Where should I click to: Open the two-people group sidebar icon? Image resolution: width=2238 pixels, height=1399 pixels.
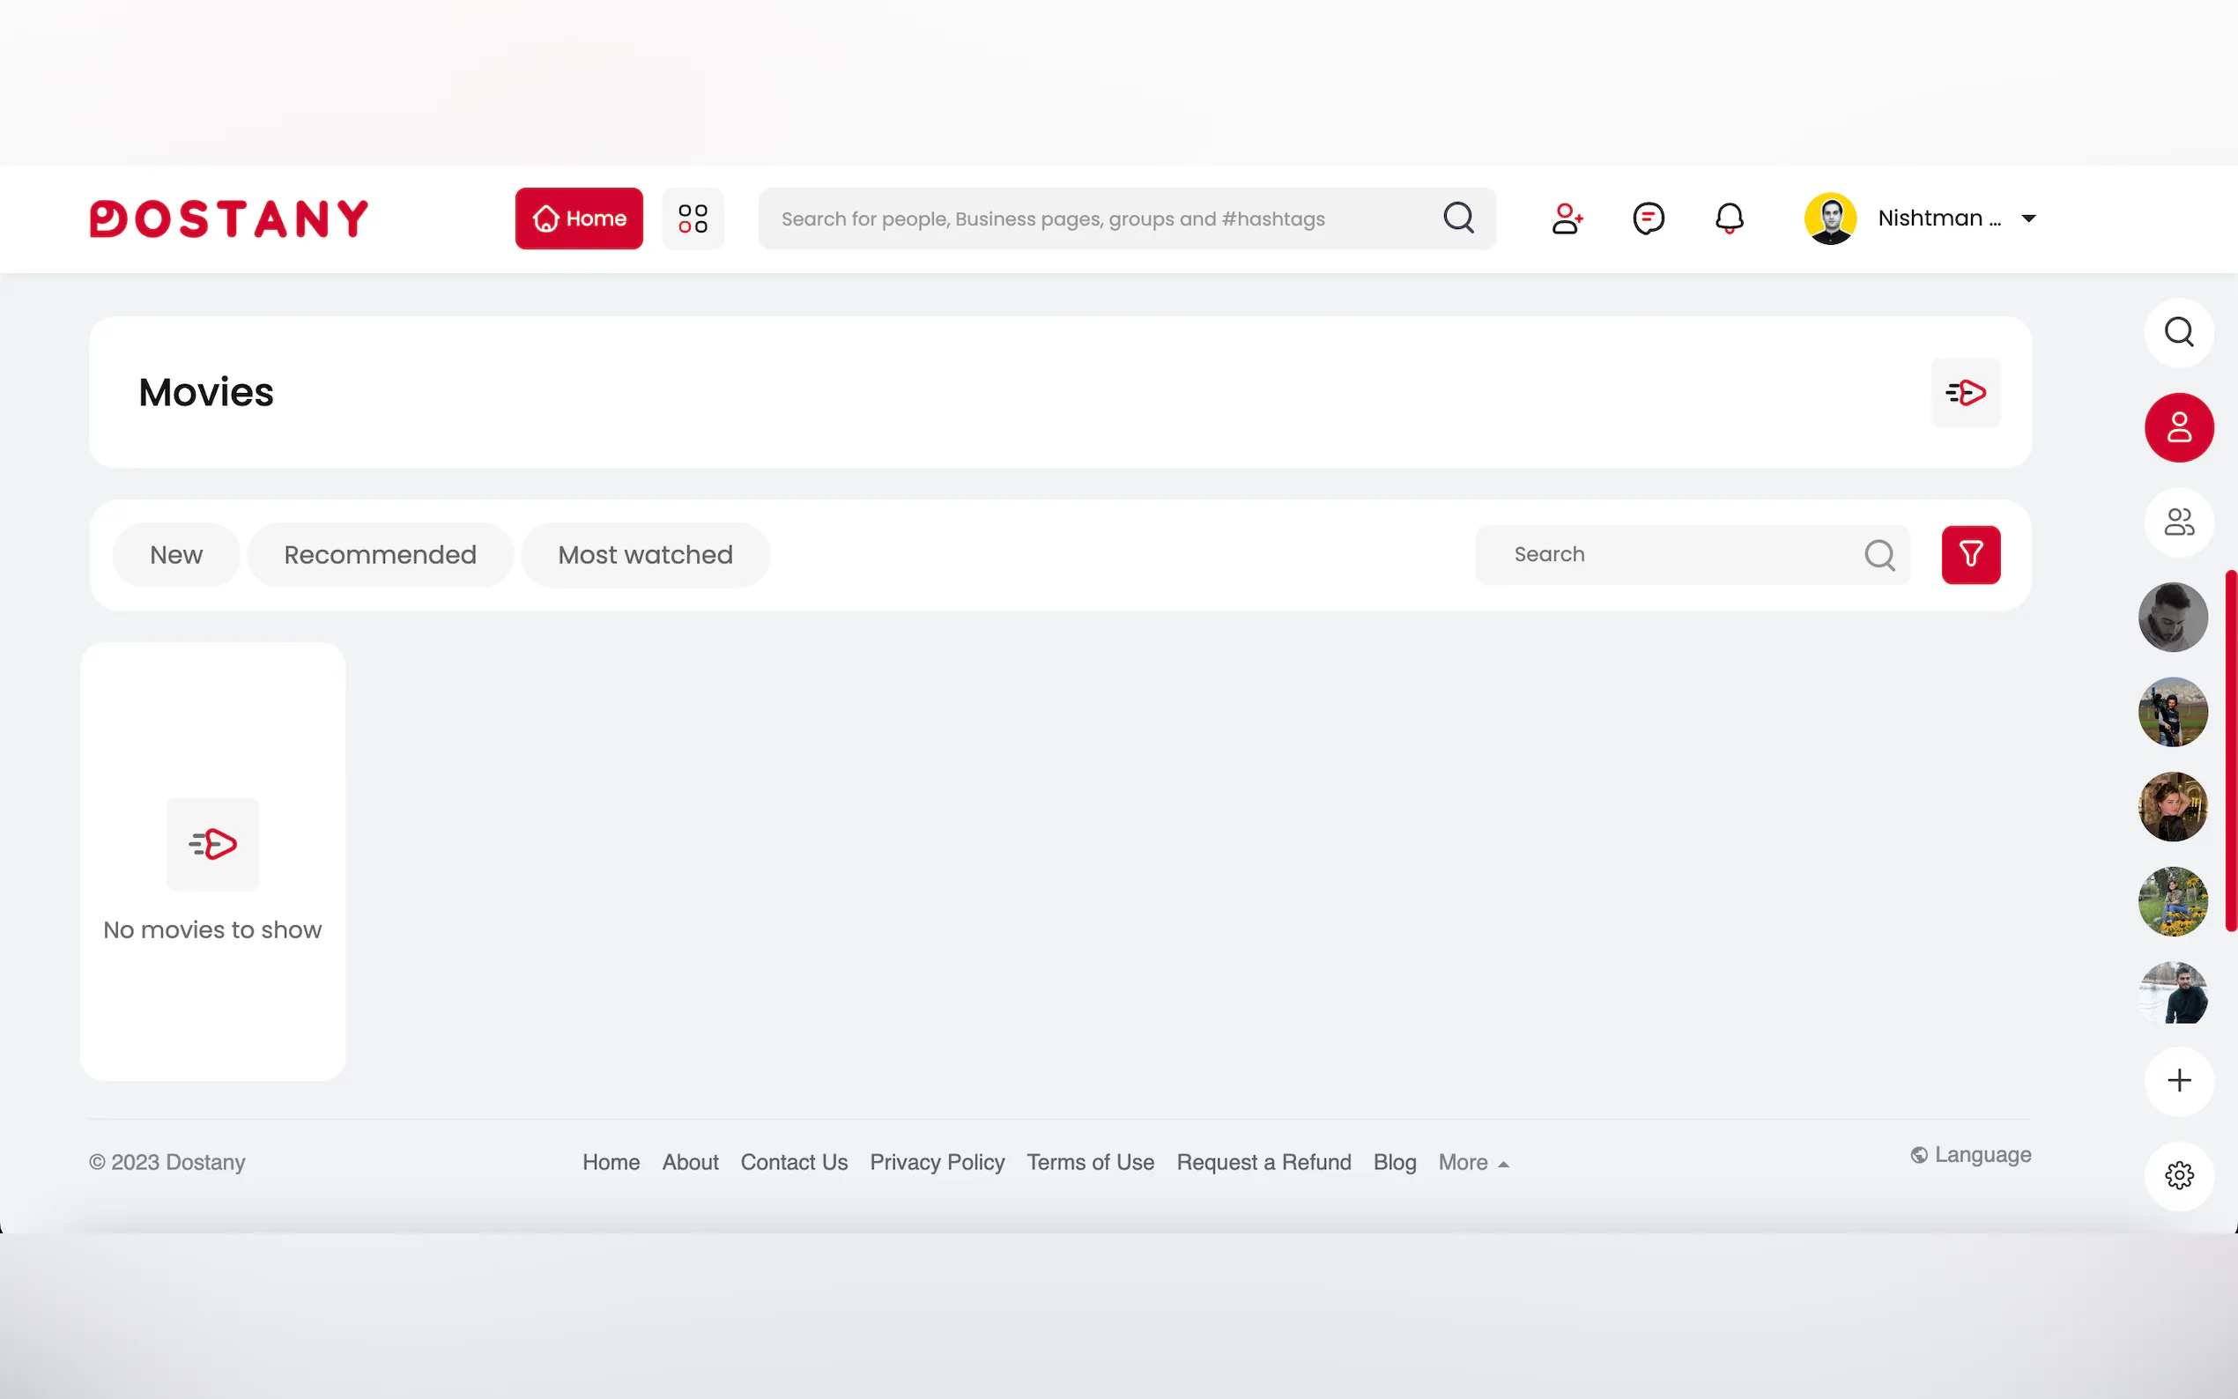[2179, 522]
